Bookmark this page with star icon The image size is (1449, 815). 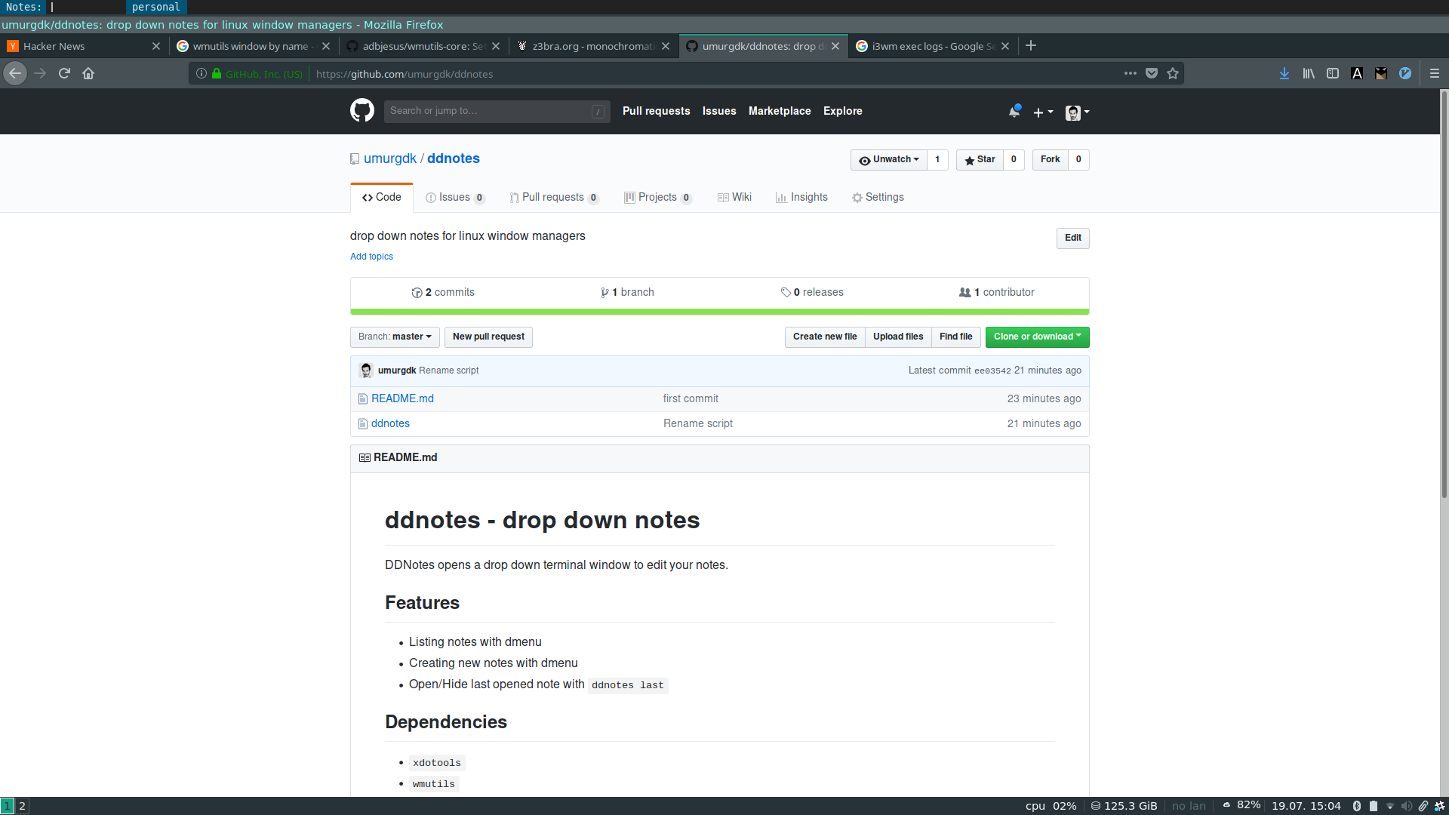pos(1173,73)
